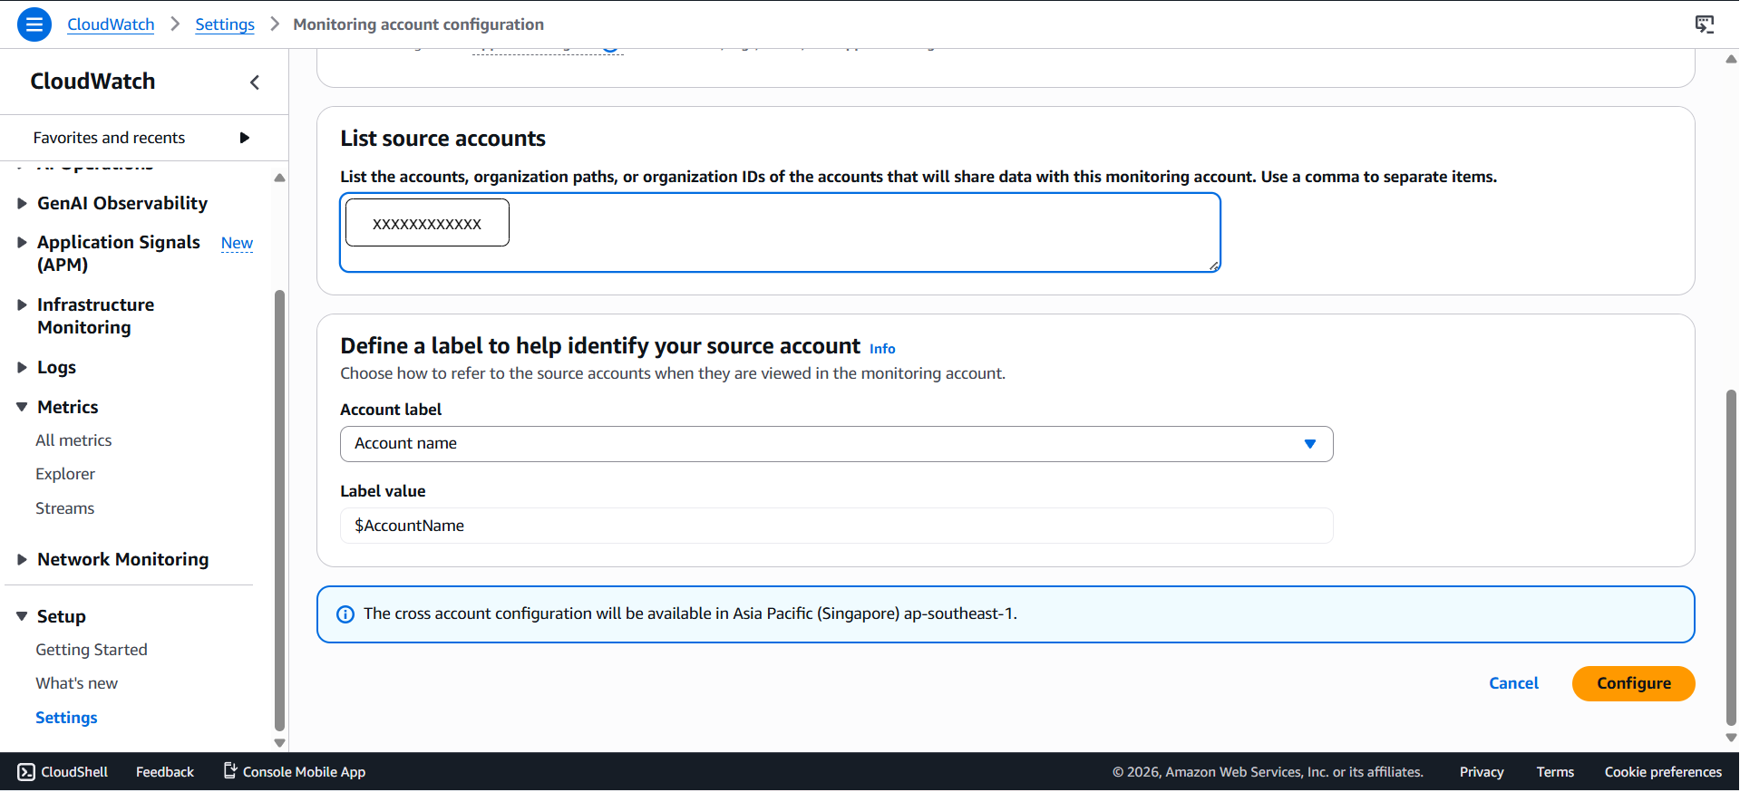This screenshot has height=792, width=1740.
Task: Open the Console Mobile App link
Action: click(295, 772)
